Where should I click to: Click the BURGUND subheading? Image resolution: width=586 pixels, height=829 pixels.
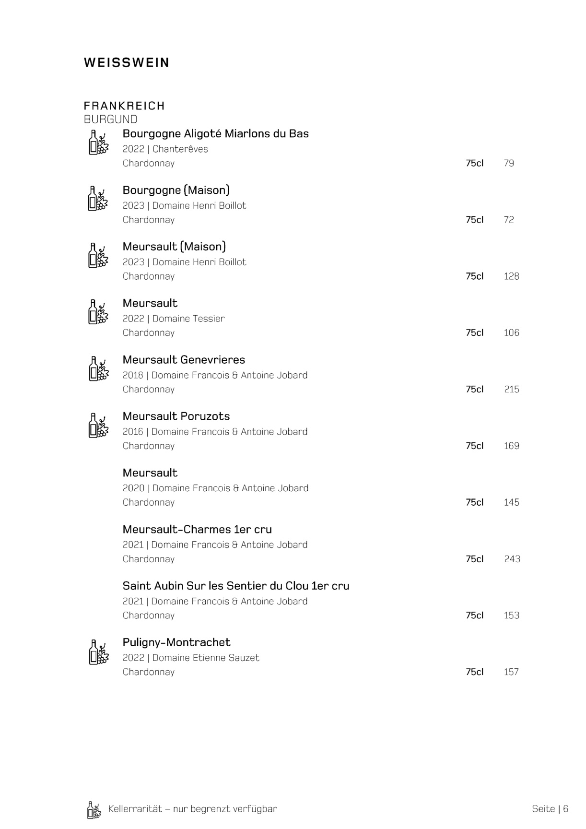pyautogui.click(x=110, y=119)
